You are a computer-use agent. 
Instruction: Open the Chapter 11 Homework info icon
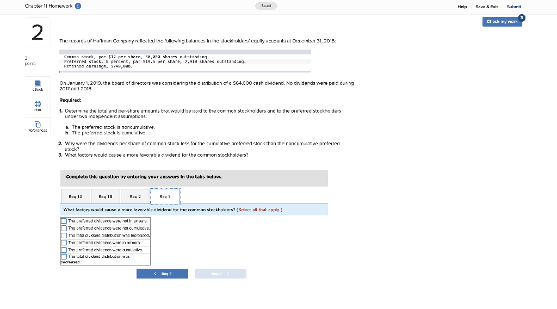click(78, 6)
